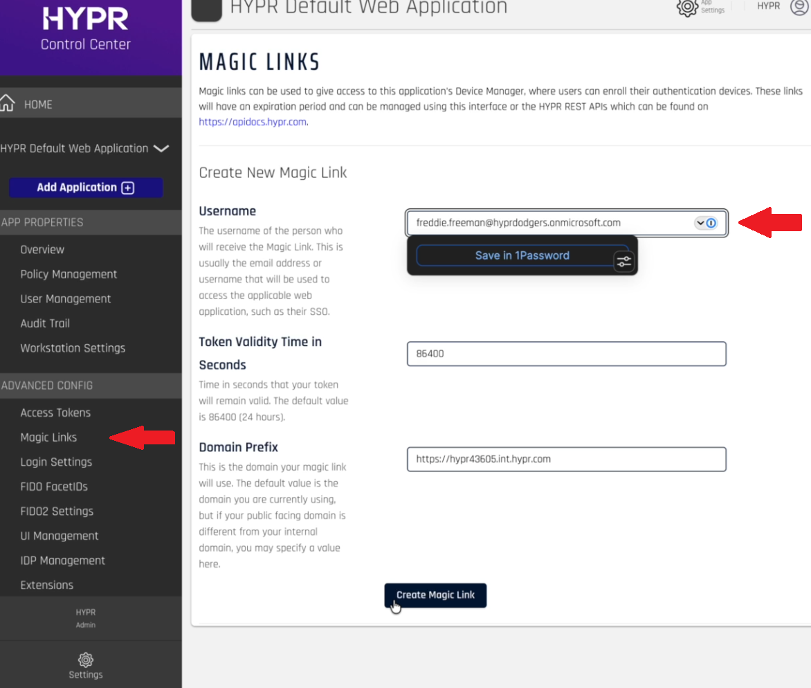Open IDP Management in sidebar

tap(62, 561)
